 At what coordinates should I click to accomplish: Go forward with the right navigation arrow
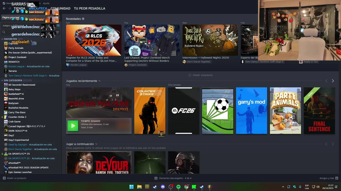[x=10, y=8]
